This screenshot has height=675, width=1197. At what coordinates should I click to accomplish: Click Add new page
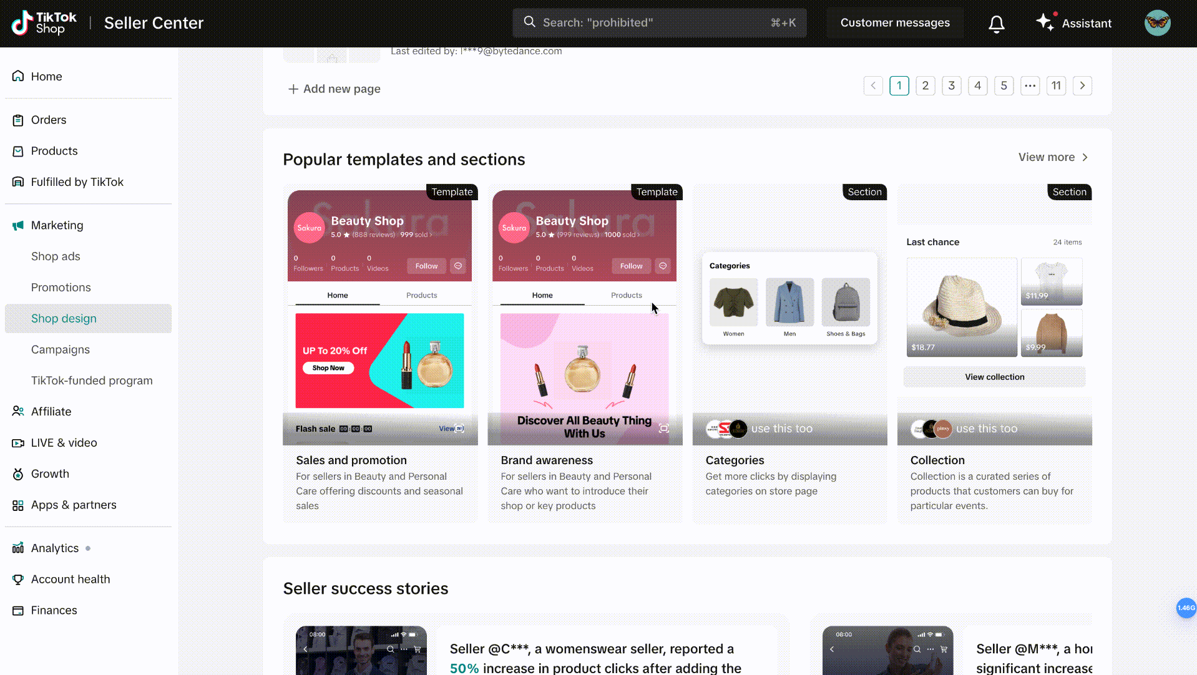pyautogui.click(x=335, y=89)
